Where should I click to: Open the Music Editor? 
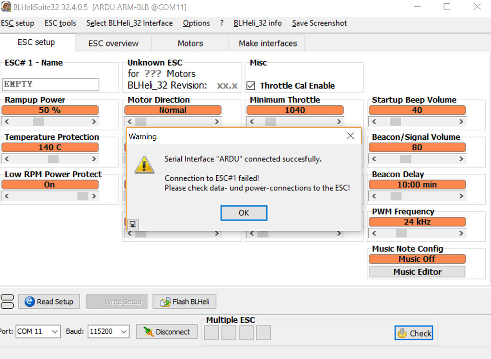click(417, 271)
